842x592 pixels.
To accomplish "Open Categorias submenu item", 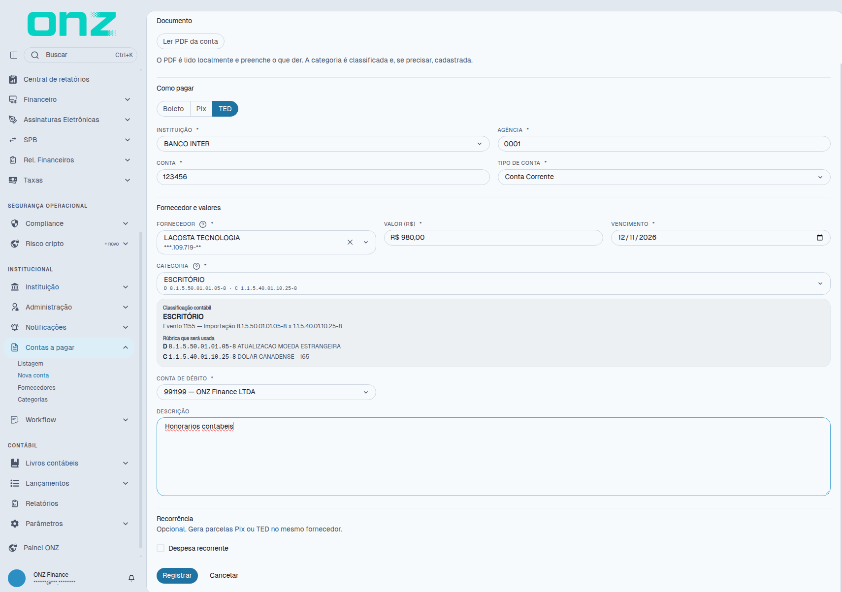I will point(32,400).
